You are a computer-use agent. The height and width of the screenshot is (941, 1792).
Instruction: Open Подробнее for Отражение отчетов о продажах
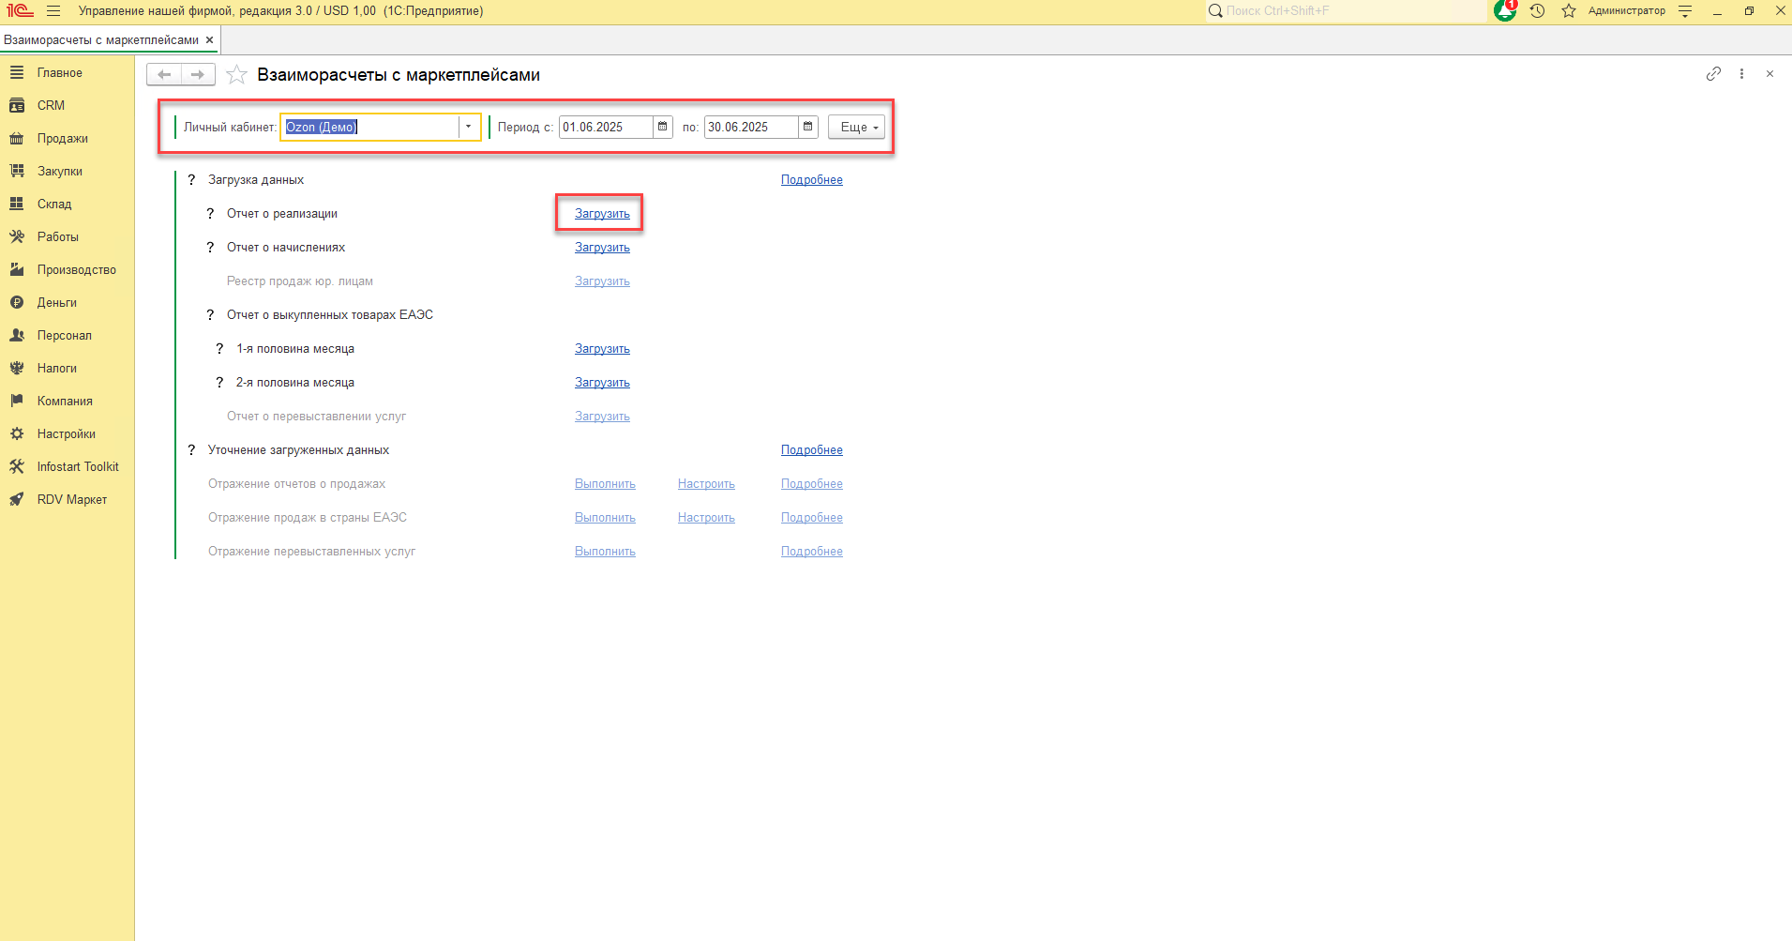812,484
